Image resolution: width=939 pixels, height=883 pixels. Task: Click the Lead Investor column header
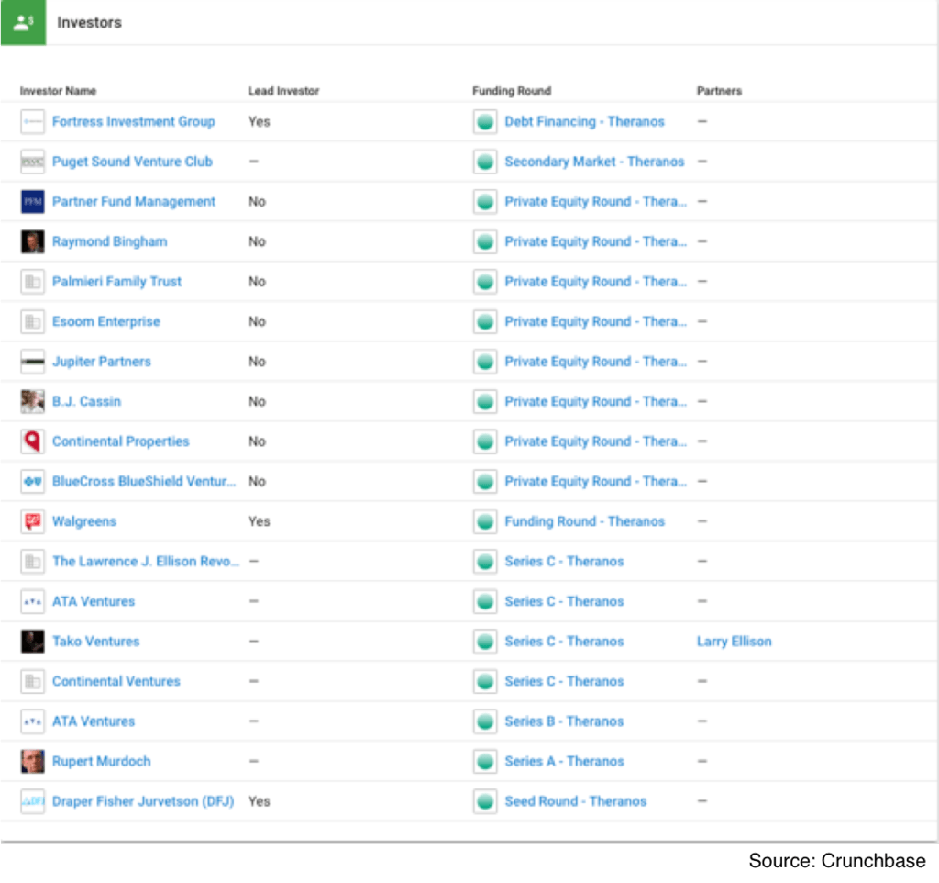tap(283, 91)
